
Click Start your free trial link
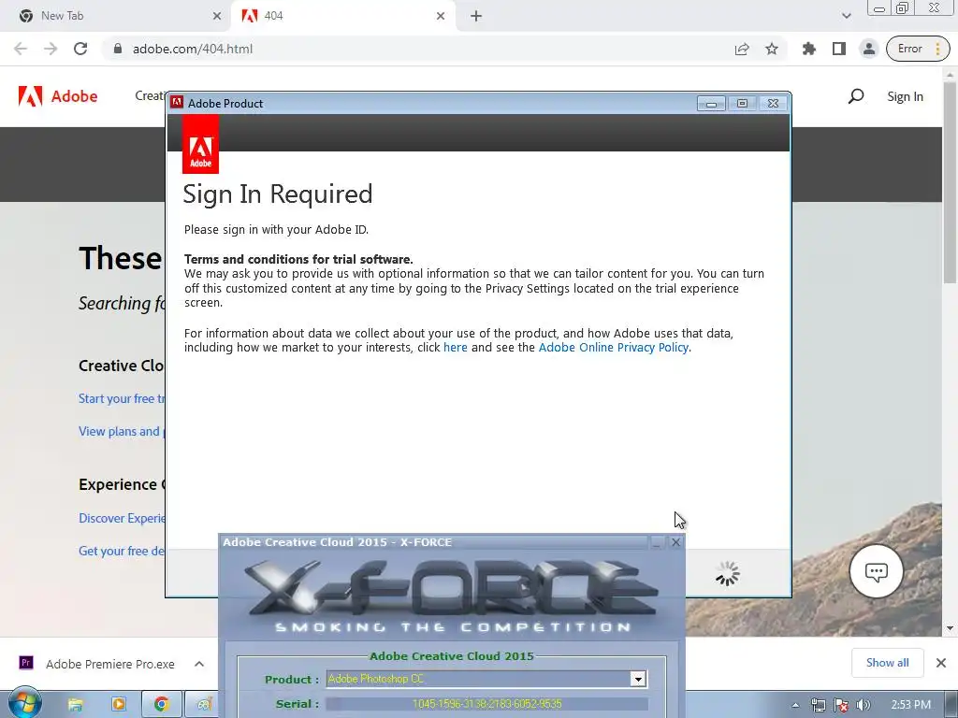122,398
